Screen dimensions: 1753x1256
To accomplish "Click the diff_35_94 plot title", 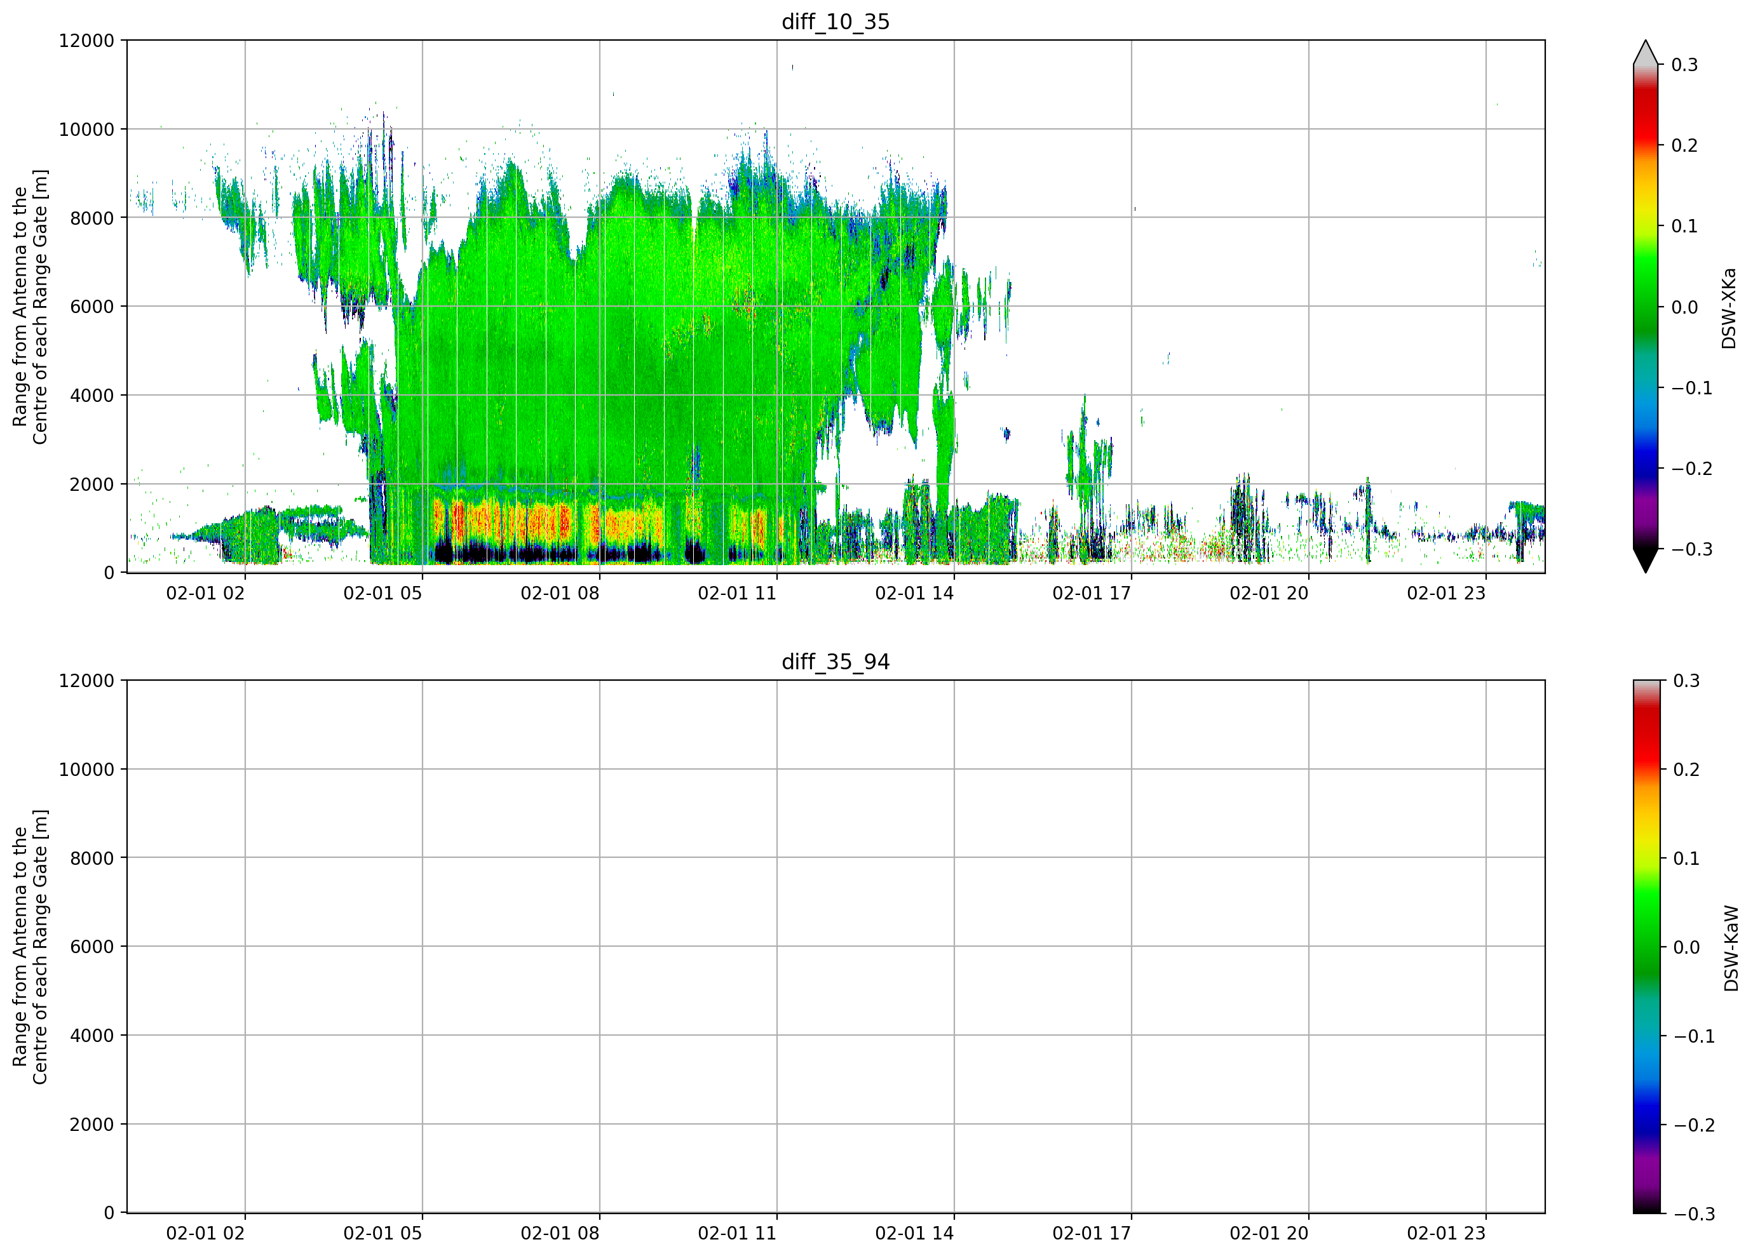I will tap(836, 662).
